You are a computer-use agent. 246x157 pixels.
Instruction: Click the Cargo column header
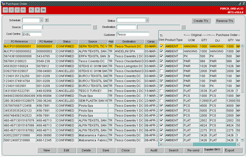point(151,41)
